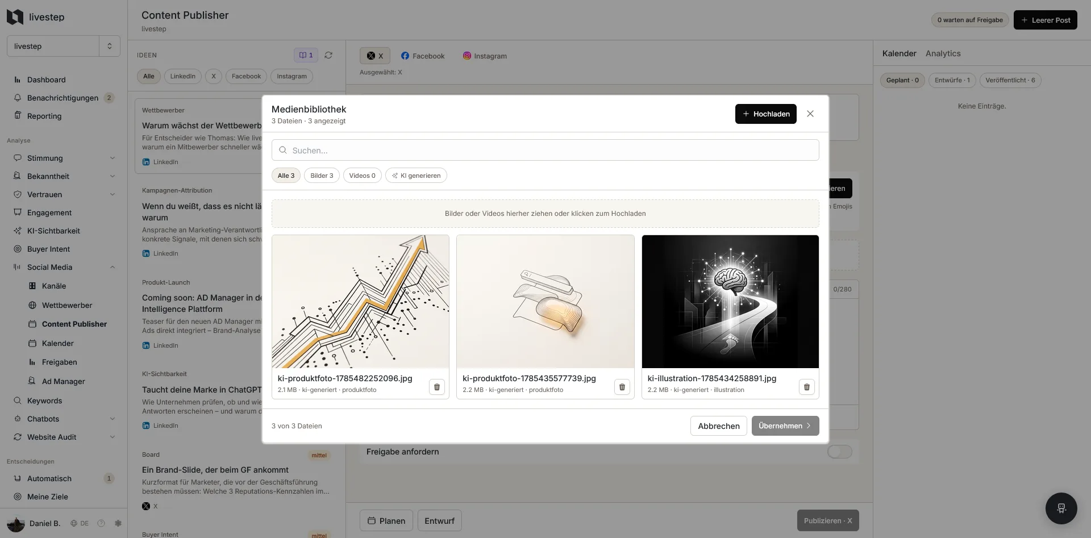The image size is (1091, 538).
Task: Click Abbrechen in media dialog
Action: 718,426
